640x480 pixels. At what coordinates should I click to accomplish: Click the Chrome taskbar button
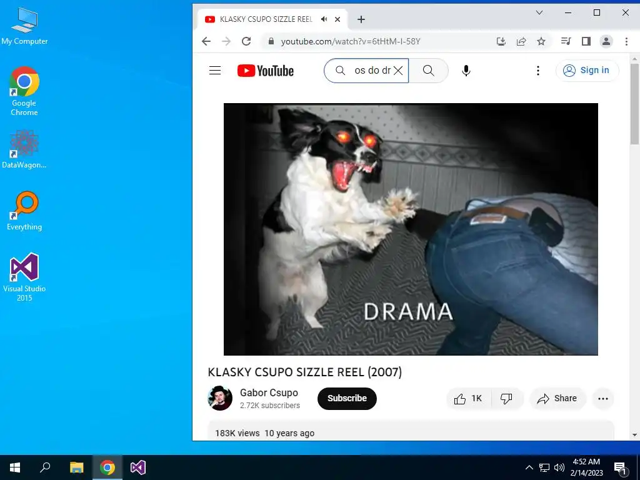(x=107, y=467)
